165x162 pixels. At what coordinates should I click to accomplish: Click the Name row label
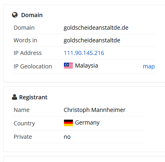pyautogui.click(x=22, y=110)
